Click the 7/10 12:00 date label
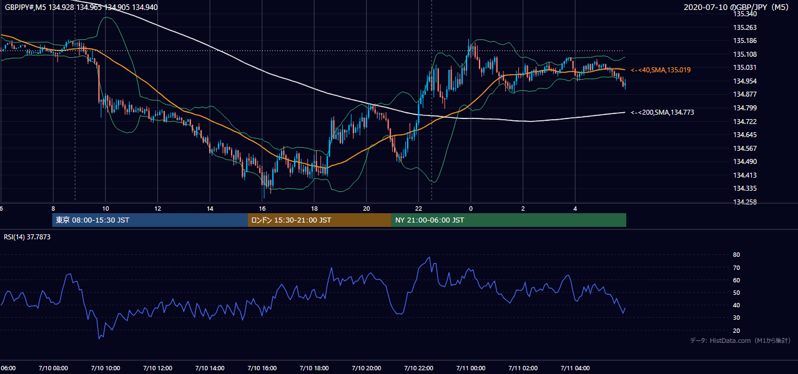The height and width of the screenshot is (374, 798). coord(158,368)
